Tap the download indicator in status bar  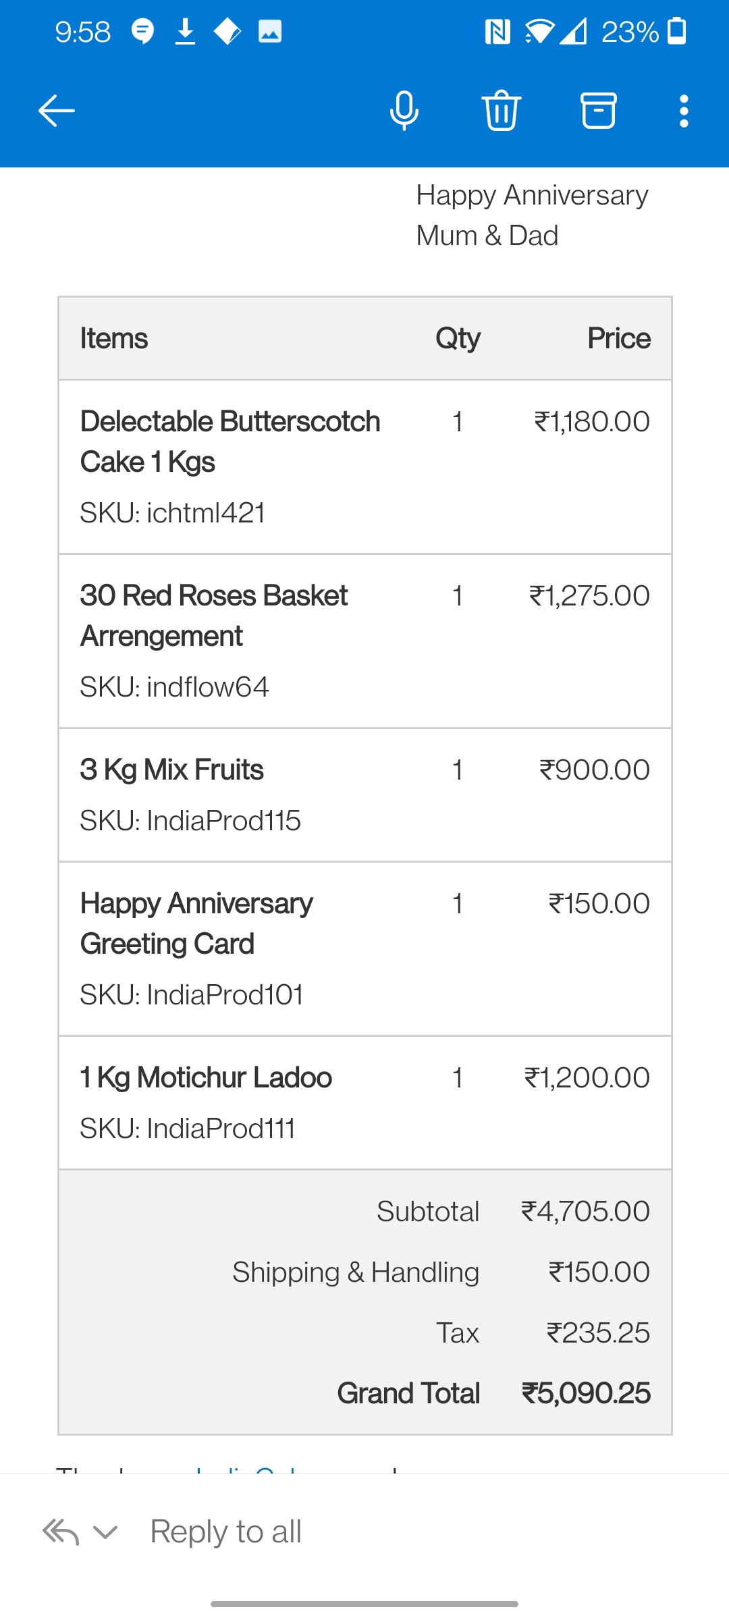pos(185,32)
